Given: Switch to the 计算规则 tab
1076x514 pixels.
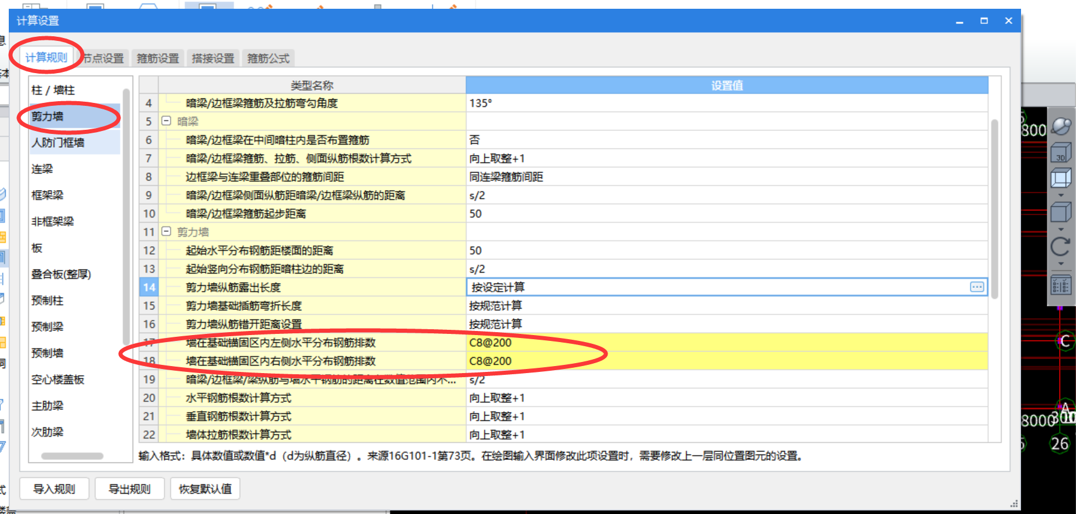Looking at the screenshot, I should [46, 57].
